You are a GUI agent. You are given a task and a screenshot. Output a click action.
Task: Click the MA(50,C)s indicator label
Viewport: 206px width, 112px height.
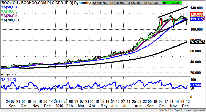pyautogui.click(x=8, y=7)
